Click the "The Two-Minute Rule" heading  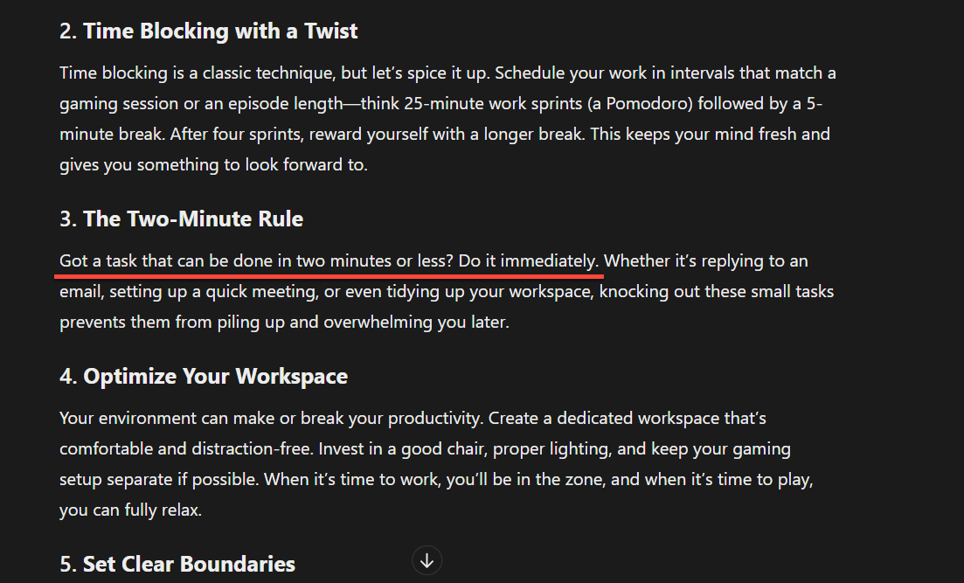[193, 219]
